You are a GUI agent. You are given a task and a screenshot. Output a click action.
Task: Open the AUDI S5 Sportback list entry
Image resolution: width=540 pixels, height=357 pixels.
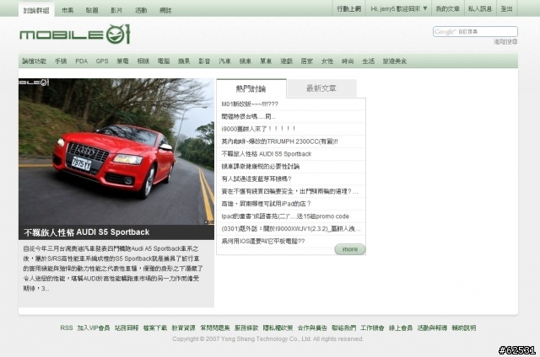point(267,154)
